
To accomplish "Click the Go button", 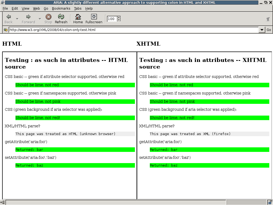I will pyautogui.click(x=269, y=30).
